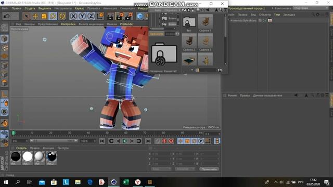Open the Выделить menu
333x187 pixels.
click(x=45, y=8)
